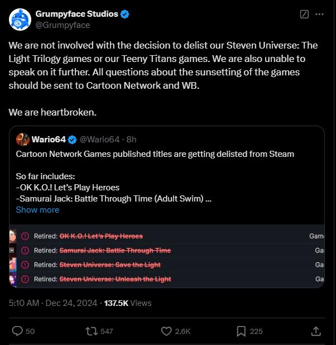336x345 pixels.
Task: Select the Steven Universe: Save the Light entry
Action: coord(110,265)
